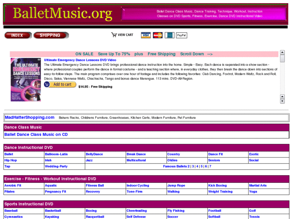292x219 pixels.
Task: Visit MadHatterShopping.com link
Action: coord(30,117)
